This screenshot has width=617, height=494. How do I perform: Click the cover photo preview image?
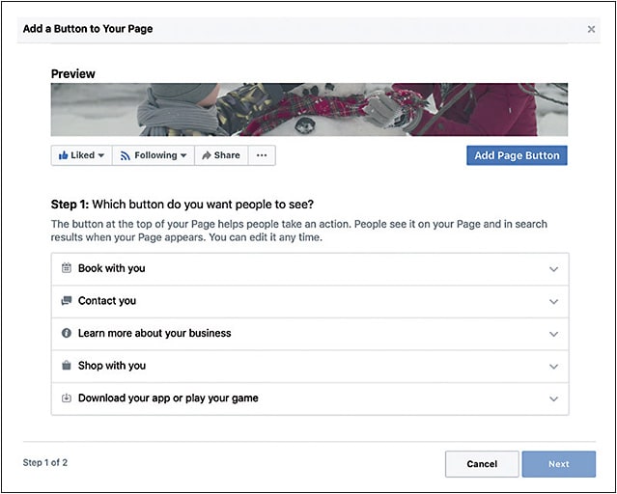pyautogui.click(x=309, y=109)
